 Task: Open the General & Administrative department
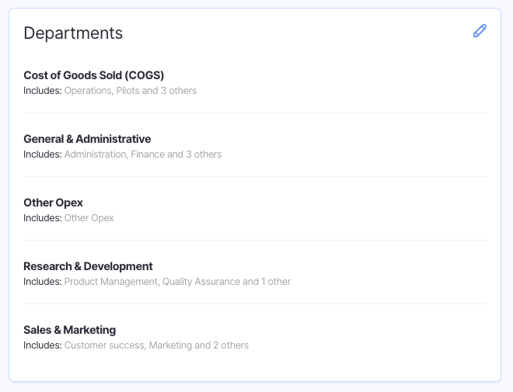click(x=87, y=139)
